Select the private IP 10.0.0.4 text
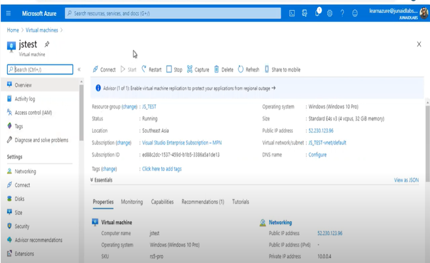The image size is (430, 263). pyautogui.click(x=324, y=256)
